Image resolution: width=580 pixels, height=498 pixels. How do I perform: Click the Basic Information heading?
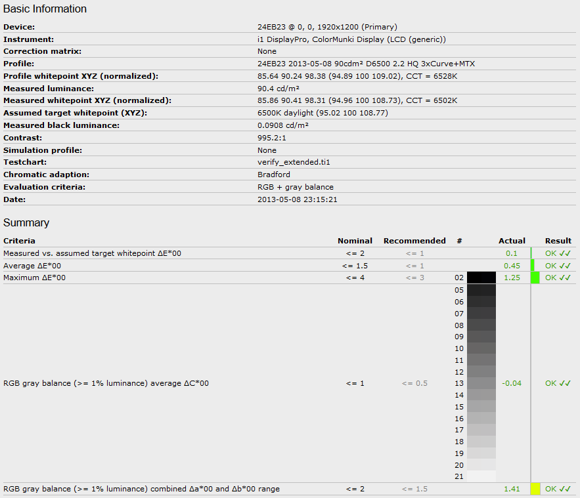coord(45,9)
